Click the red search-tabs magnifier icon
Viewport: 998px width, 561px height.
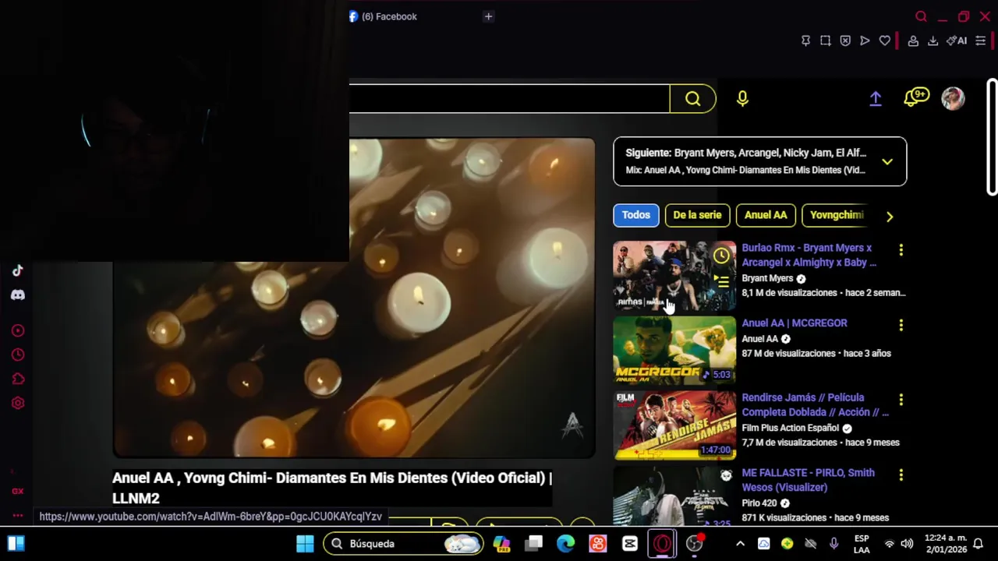coord(921,16)
